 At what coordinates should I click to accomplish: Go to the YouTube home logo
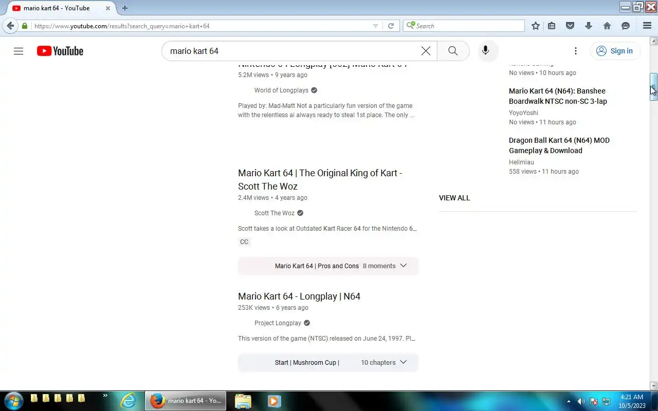coord(60,51)
